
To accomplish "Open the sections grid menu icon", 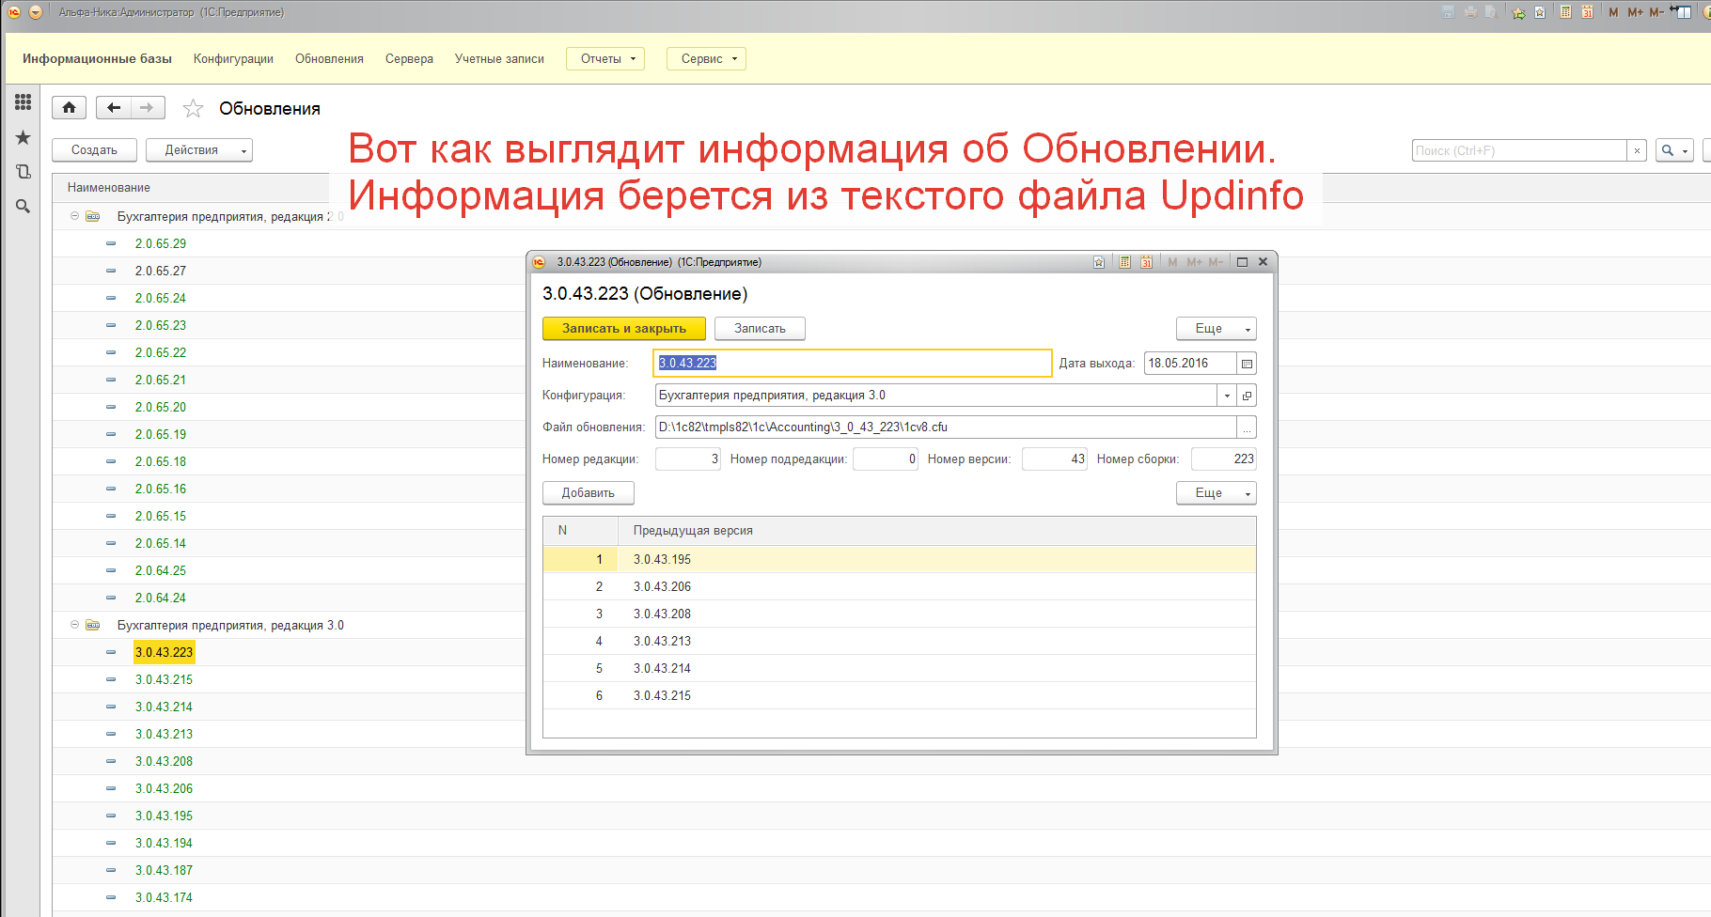I will point(24,102).
